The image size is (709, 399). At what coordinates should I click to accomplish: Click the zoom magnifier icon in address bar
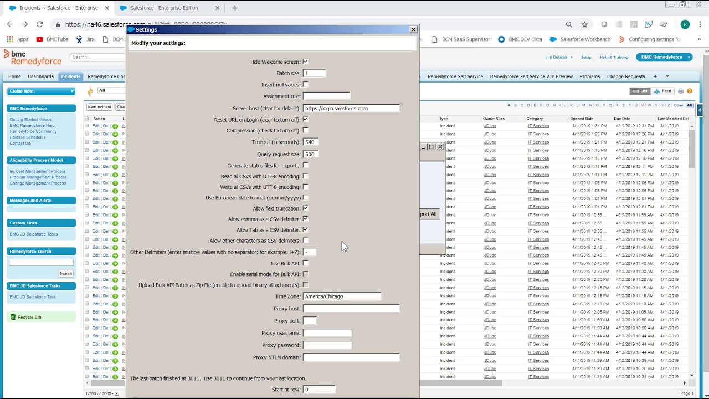(x=569, y=24)
